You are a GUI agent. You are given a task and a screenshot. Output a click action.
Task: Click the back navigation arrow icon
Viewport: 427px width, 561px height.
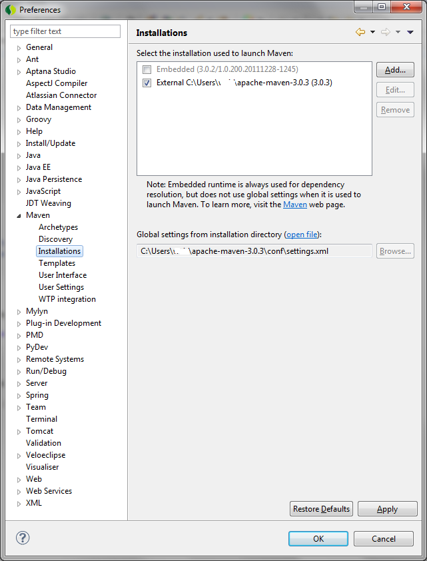click(x=360, y=32)
